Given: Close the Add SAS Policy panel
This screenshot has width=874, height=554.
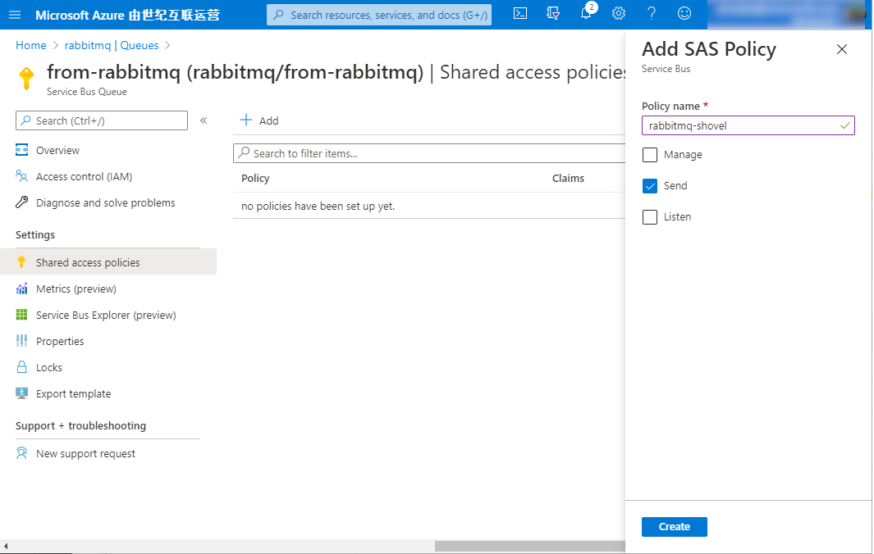Looking at the screenshot, I should (841, 50).
